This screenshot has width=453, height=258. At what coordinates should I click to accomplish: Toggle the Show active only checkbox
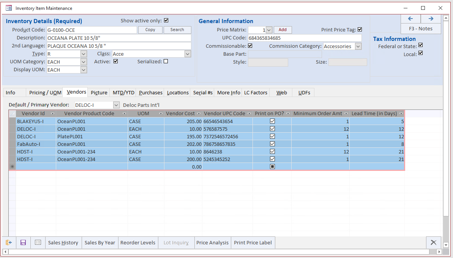point(166,21)
